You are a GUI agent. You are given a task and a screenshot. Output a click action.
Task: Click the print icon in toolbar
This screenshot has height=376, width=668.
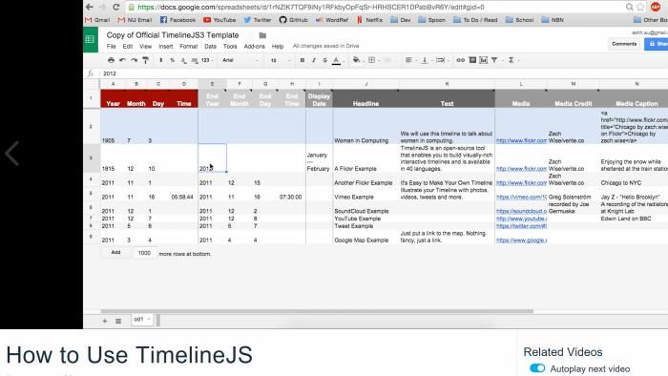[x=111, y=60]
